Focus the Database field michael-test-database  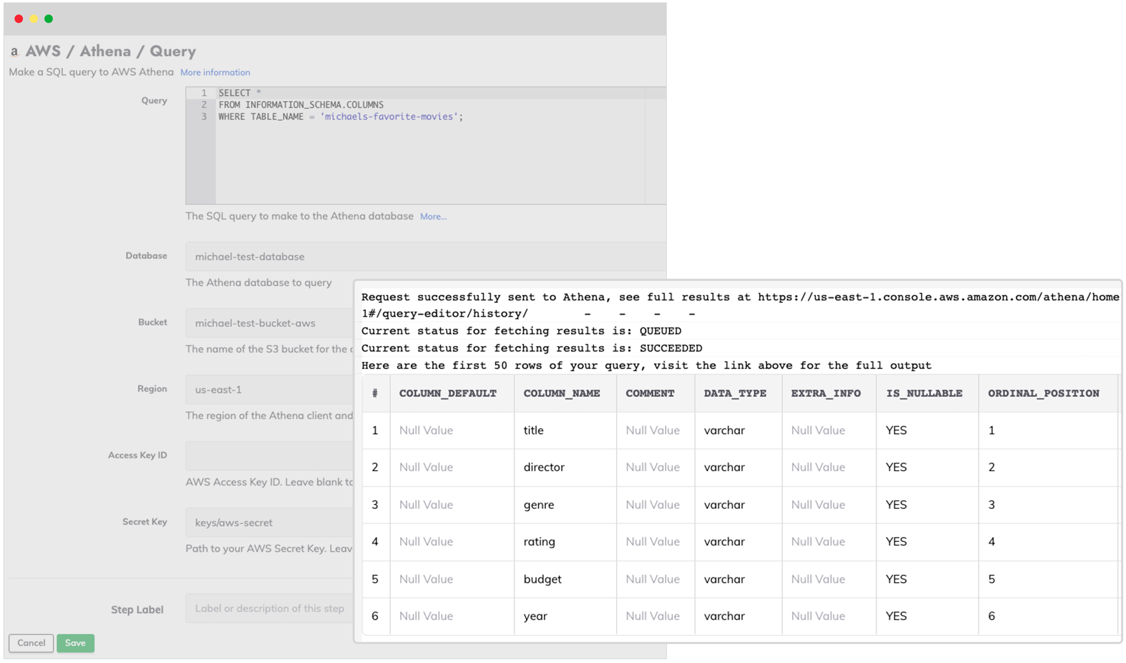tap(426, 256)
